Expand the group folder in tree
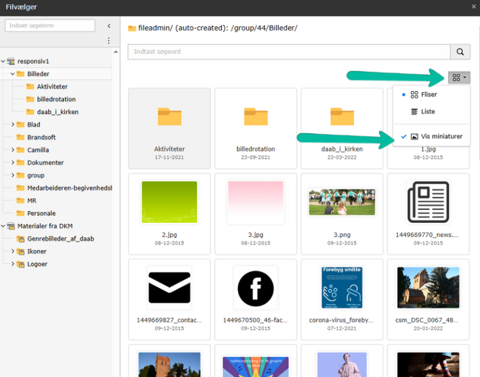 [13, 175]
